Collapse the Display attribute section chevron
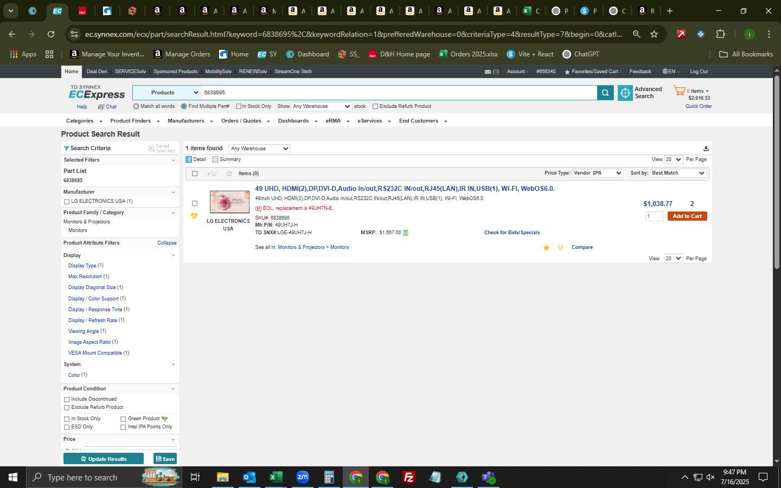This screenshot has width=781, height=488. (174, 255)
